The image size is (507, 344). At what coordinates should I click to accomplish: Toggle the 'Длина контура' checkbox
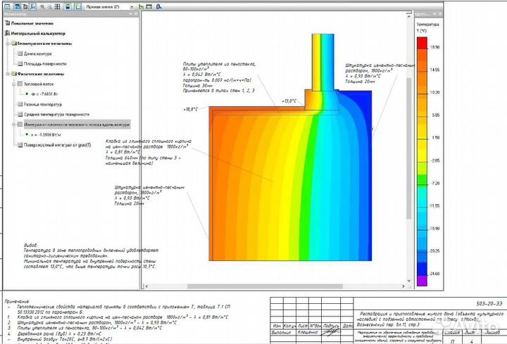pyautogui.click(x=18, y=53)
